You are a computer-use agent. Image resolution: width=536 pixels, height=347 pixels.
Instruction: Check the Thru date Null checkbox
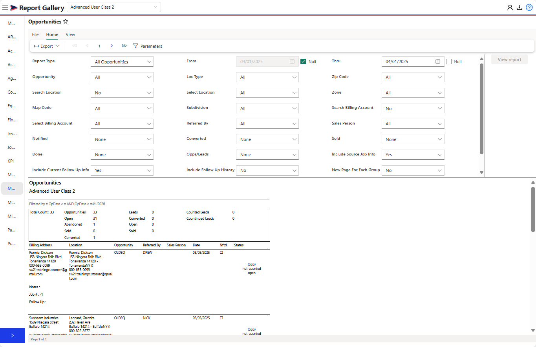point(449,61)
